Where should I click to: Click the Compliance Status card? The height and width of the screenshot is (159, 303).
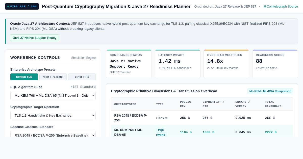point(129,64)
